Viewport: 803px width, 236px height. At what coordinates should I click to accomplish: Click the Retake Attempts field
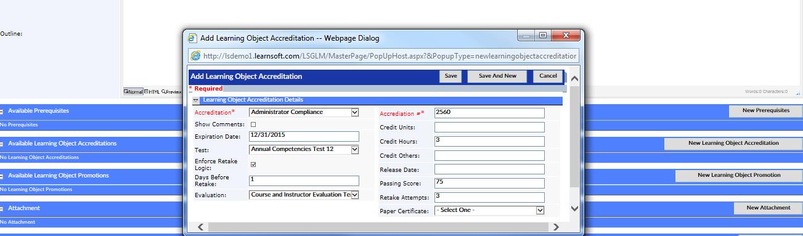click(x=489, y=197)
